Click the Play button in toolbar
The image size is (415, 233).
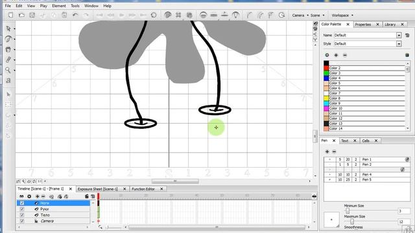(x=121, y=16)
